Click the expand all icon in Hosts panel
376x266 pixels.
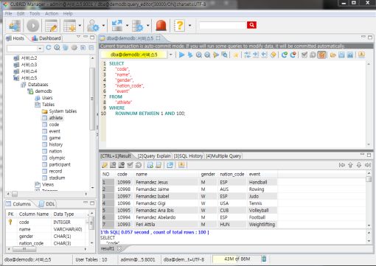coord(83,48)
